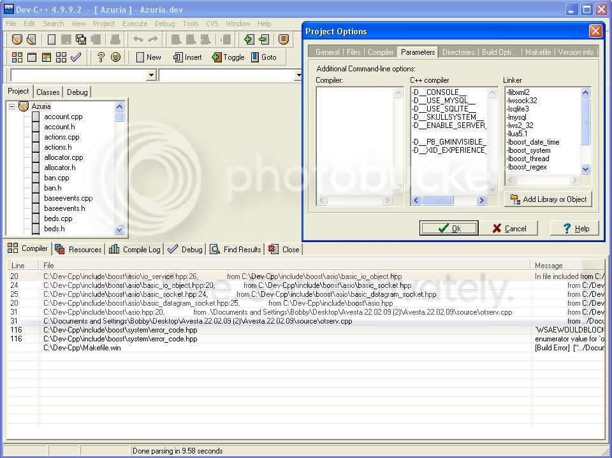This screenshot has width=612, height=458.
Task: Open the Version info tab
Action: point(576,52)
